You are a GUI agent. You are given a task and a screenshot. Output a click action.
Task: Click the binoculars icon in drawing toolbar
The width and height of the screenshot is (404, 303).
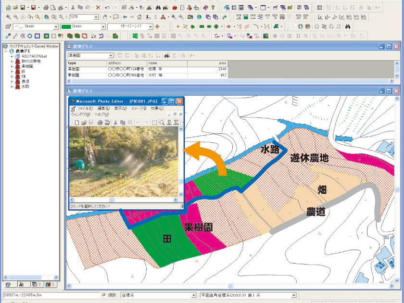click(x=348, y=26)
